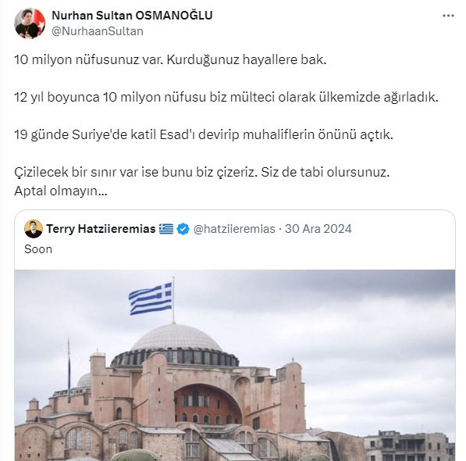Click the 'Aptal olmayın...' closing line
Image resolution: width=466 pixels, height=461 pixels.
pyautogui.click(x=61, y=191)
